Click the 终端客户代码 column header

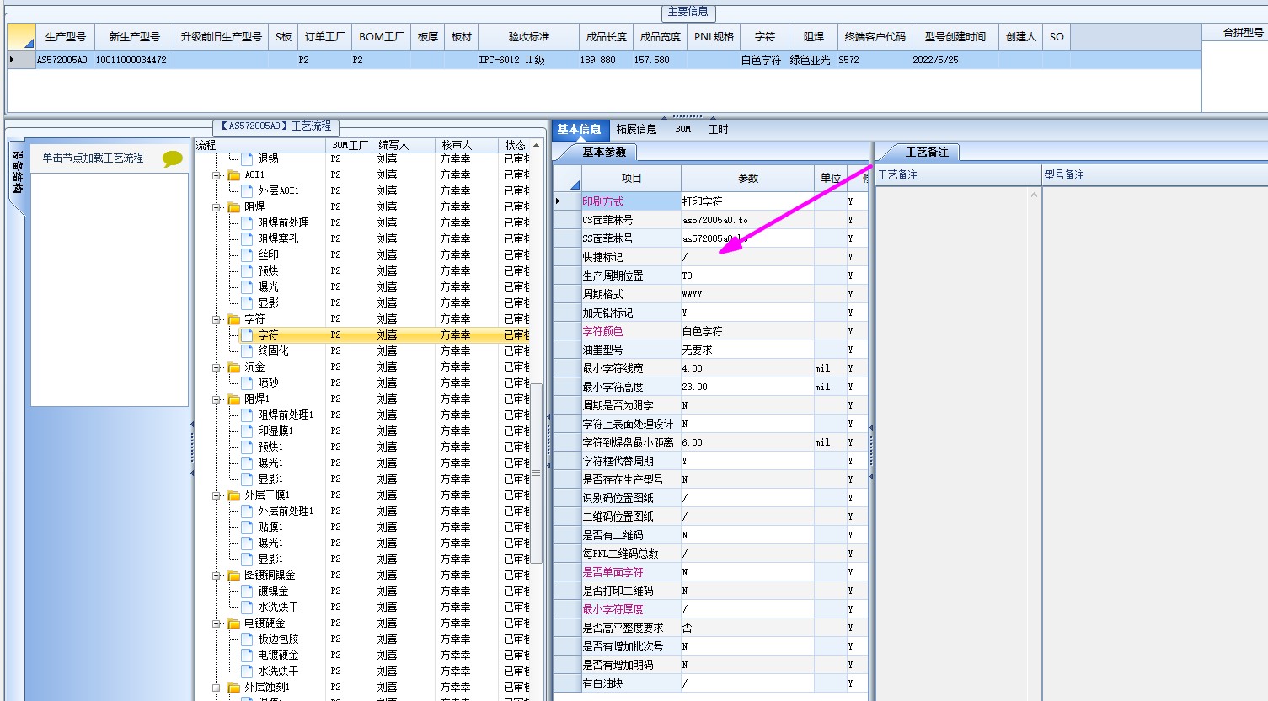click(x=875, y=37)
